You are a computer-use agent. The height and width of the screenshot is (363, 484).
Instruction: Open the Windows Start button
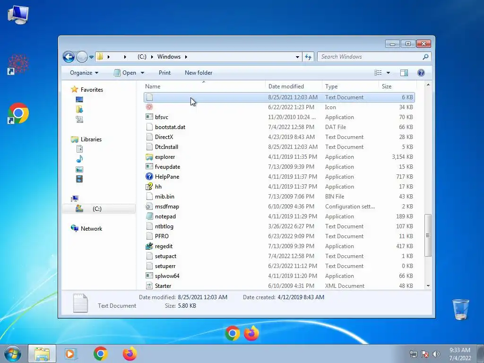12,354
